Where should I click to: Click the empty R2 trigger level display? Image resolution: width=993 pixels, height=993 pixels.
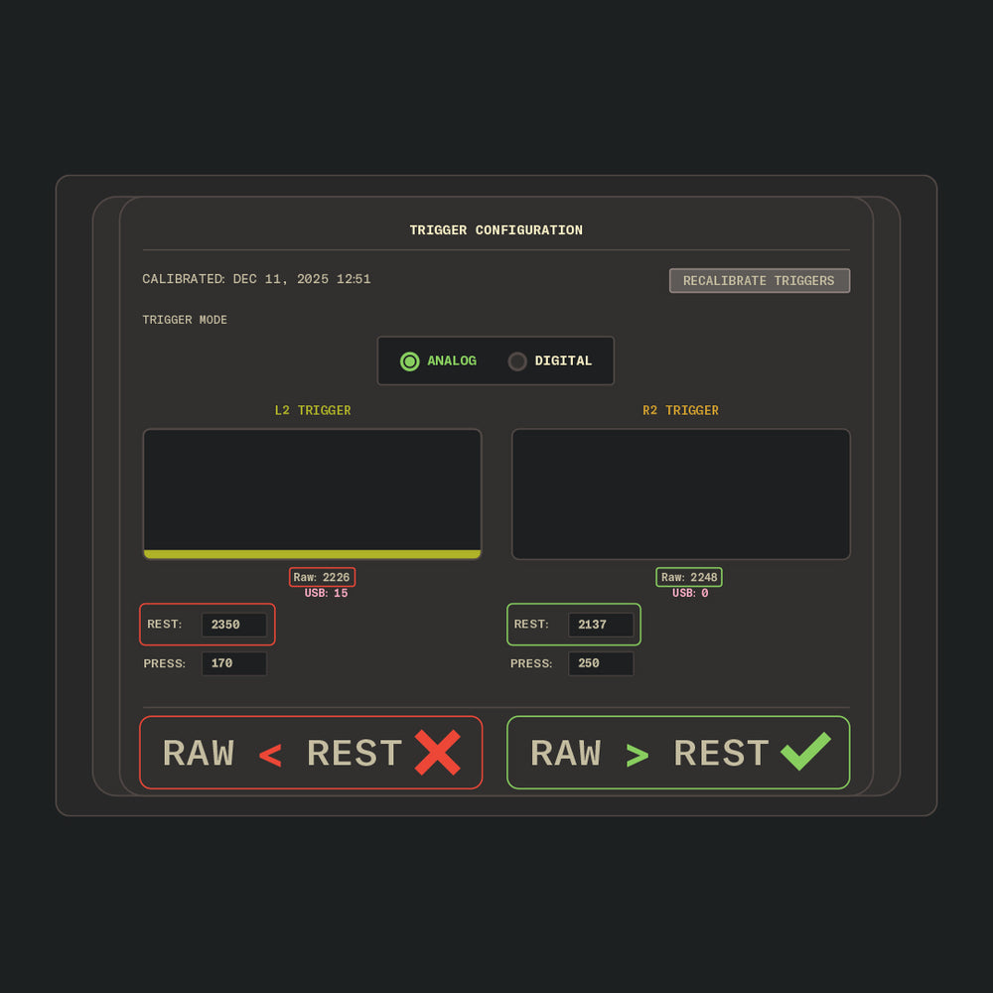click(680, 495)
